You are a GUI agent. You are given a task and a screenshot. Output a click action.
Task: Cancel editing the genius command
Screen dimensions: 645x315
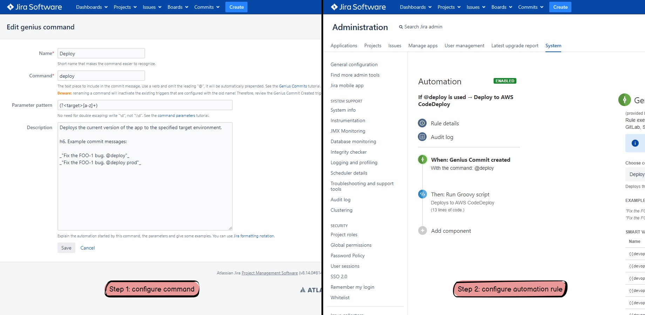click(x=88, y=248)
